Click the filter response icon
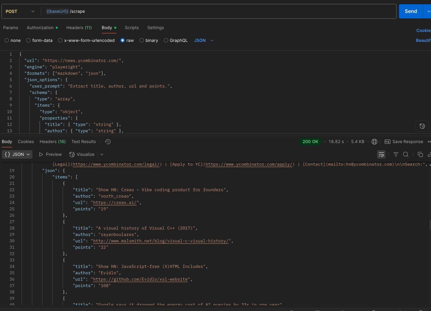 395,154
